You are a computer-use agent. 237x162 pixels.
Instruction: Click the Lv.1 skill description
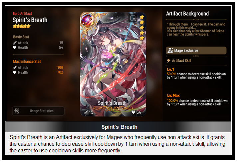[196, 76]
